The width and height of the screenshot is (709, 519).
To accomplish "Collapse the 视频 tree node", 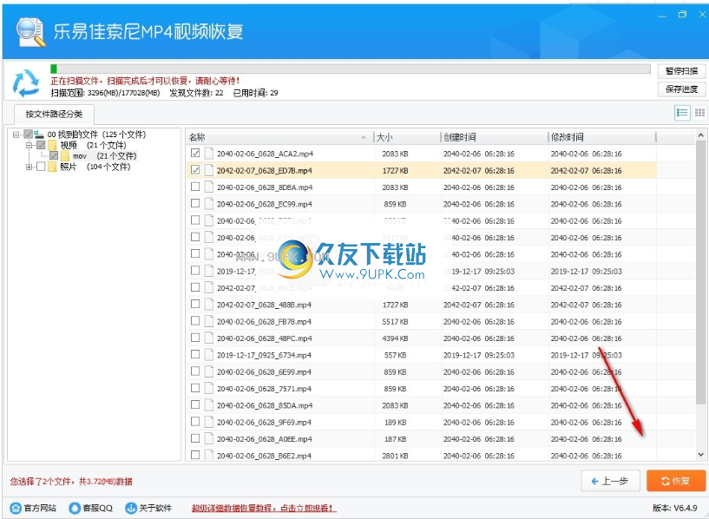I will click(x=29, y=145).
